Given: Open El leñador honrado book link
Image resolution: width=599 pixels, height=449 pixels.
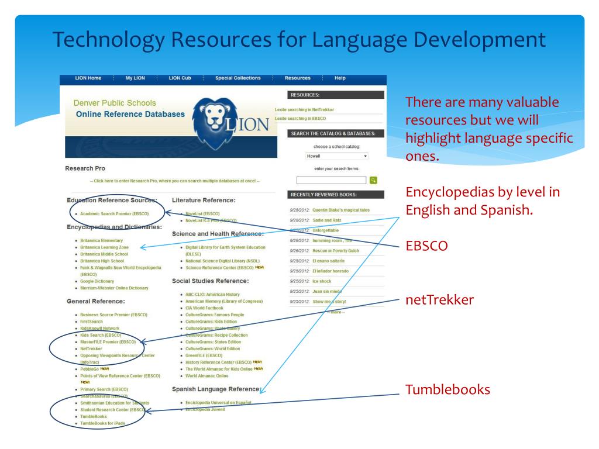Looking at the screenshot, I should pos(331,271).
